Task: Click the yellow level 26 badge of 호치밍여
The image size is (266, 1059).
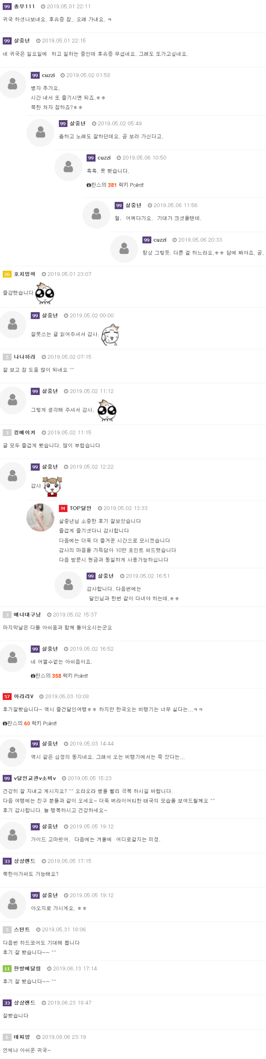Action: point(7,274)
